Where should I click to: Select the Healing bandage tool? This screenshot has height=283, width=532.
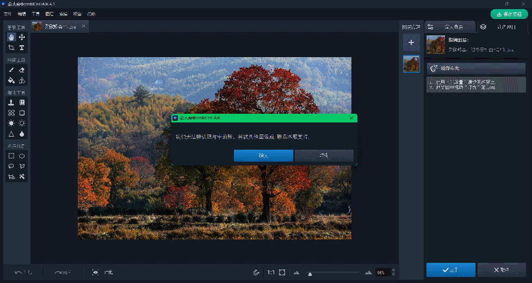point(11,113)
